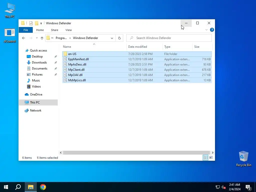Go up one folder level
This screenshot has height=192, width=256.
(x=42, y=38)
